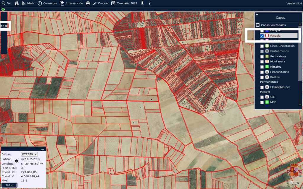Enable the Nitratos layer checkbox
This screenshot has width=303, height=189.
262,67
